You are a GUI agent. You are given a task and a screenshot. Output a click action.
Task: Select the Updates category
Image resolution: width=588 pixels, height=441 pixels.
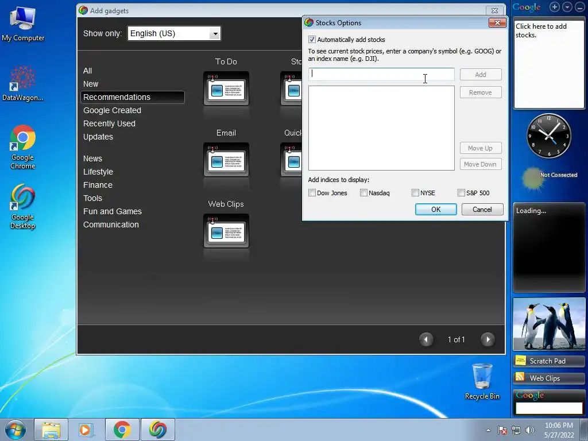(98, 137)
